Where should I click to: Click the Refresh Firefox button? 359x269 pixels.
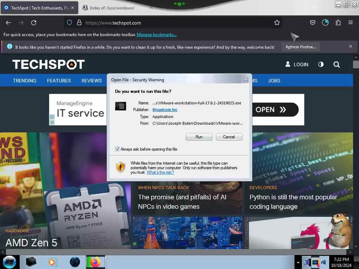pos(300,47)
